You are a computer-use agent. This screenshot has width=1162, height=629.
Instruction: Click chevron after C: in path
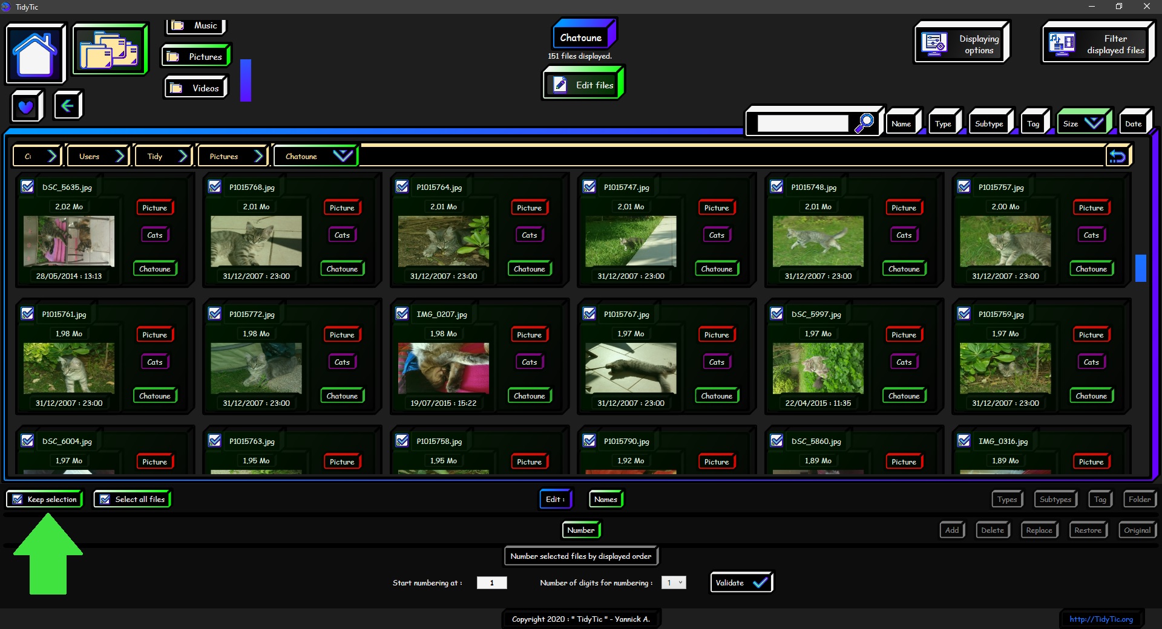click(52, 156)
